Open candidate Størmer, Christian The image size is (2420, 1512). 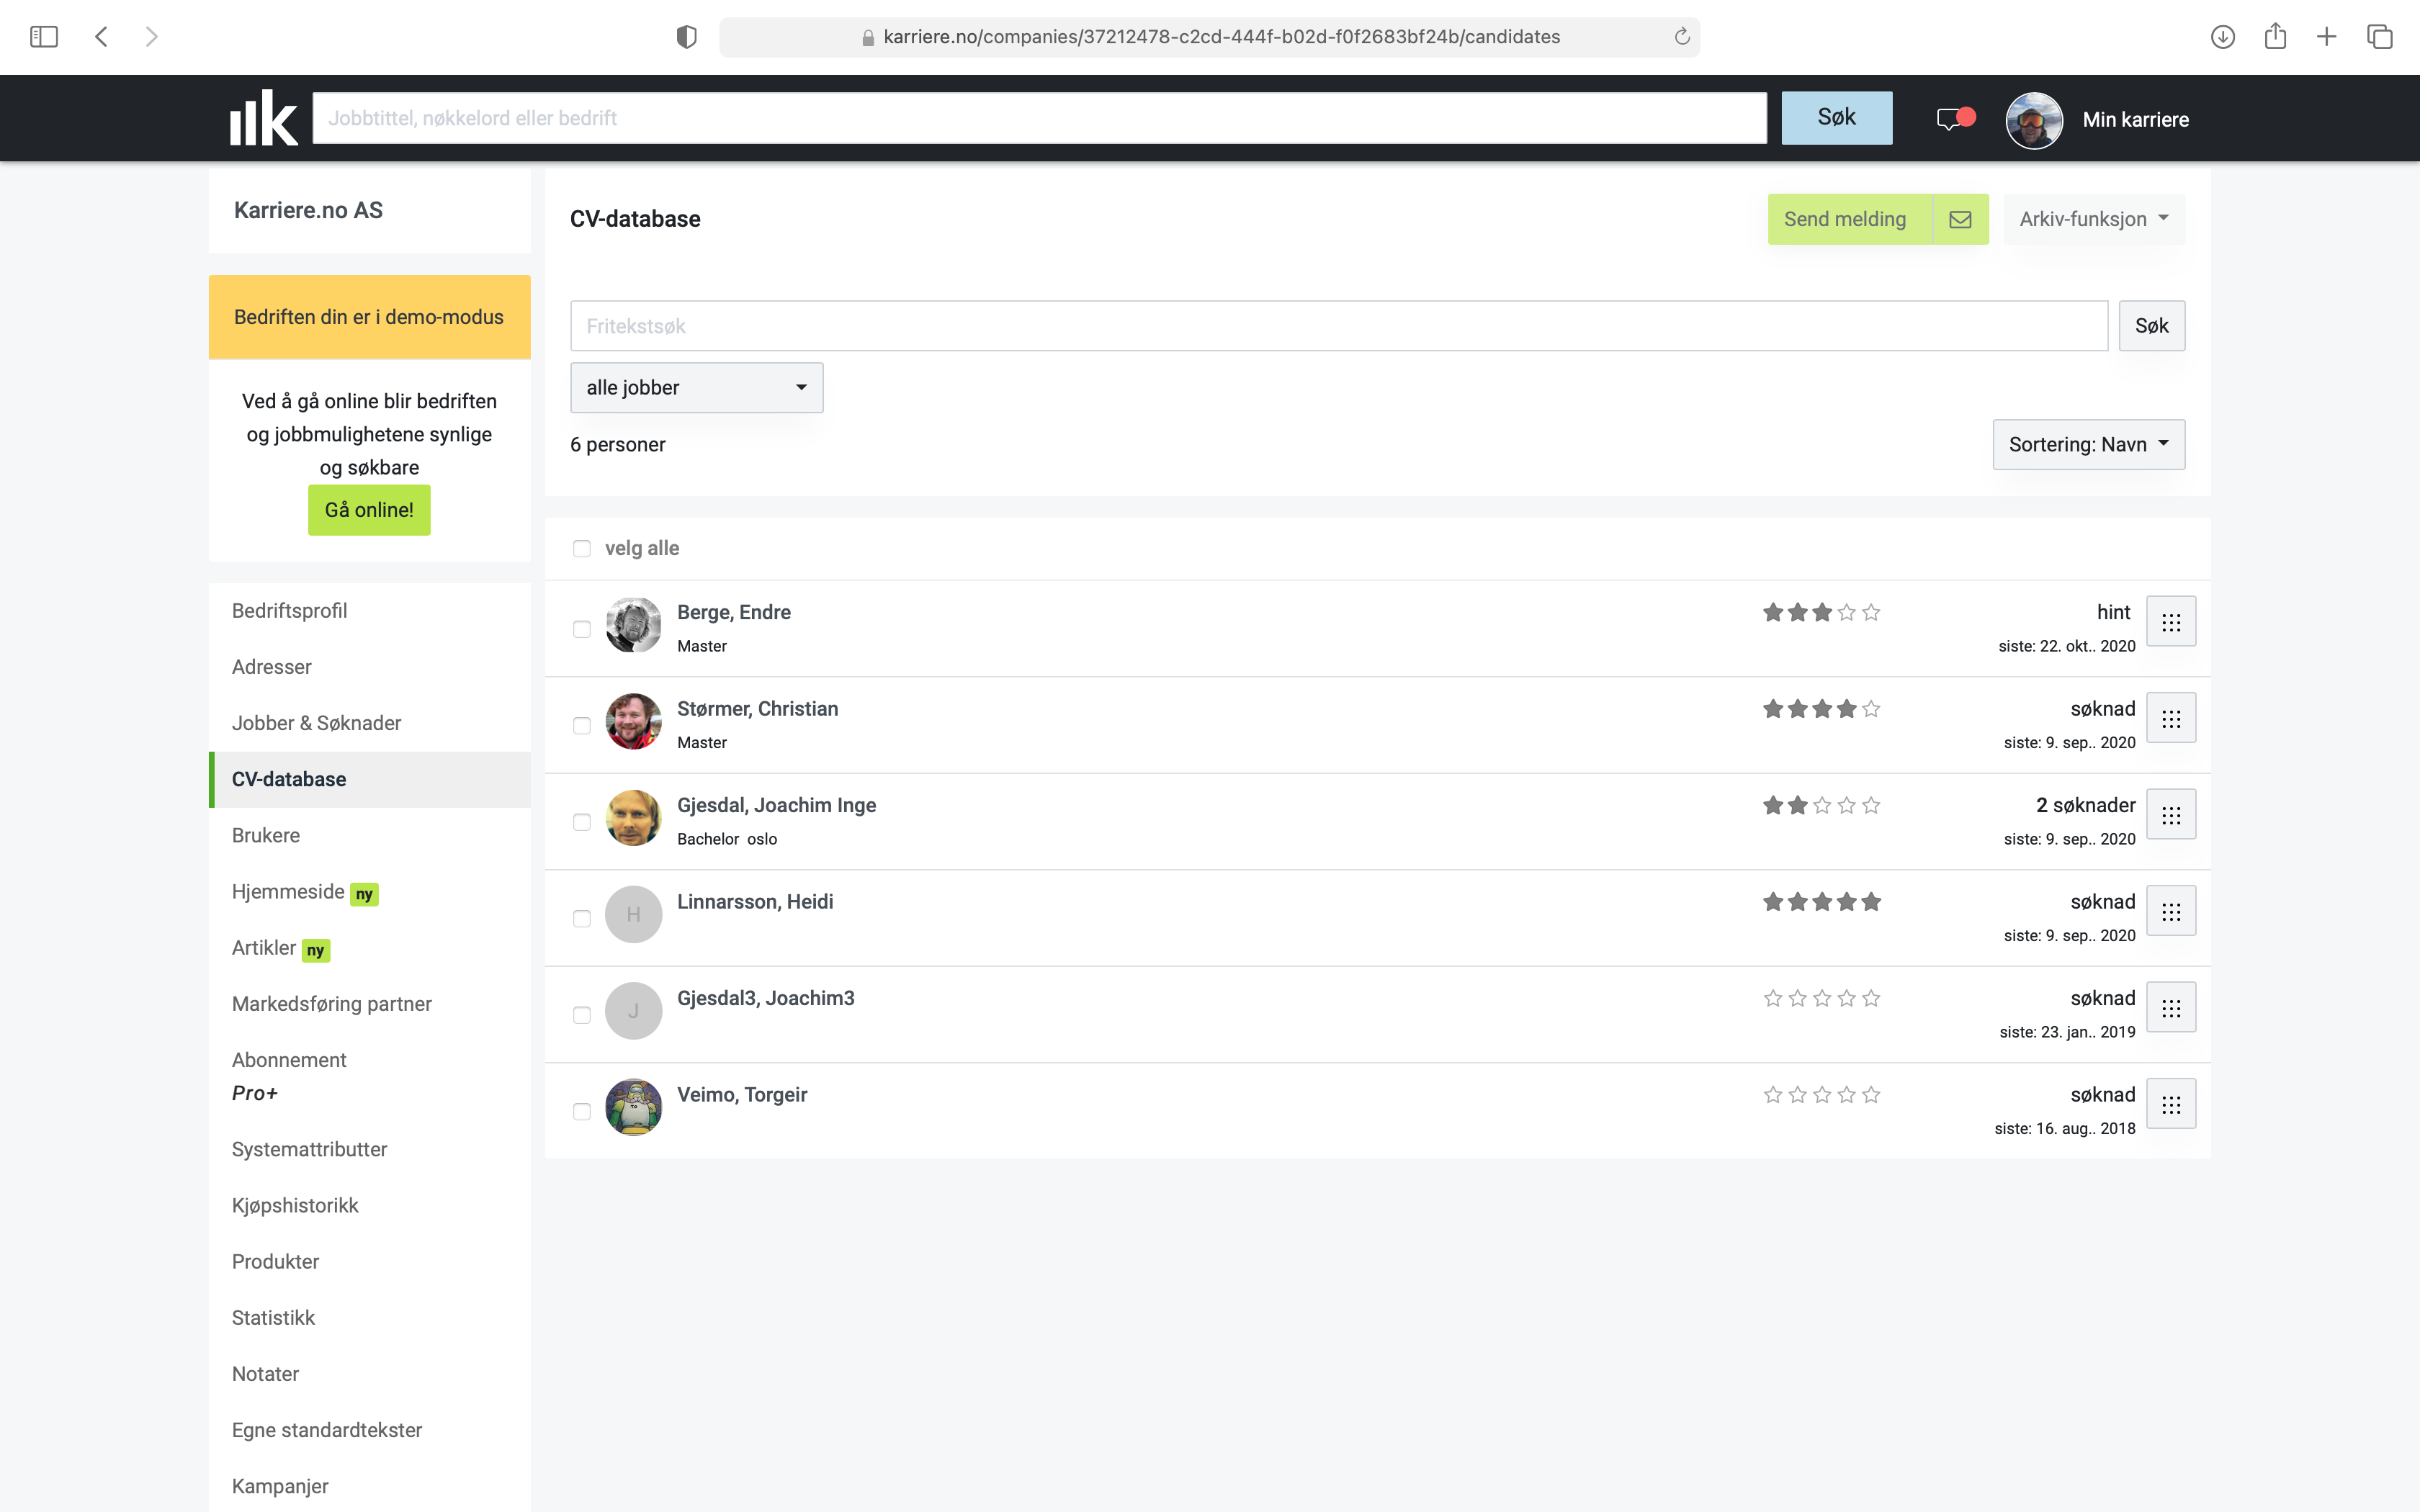758,709
